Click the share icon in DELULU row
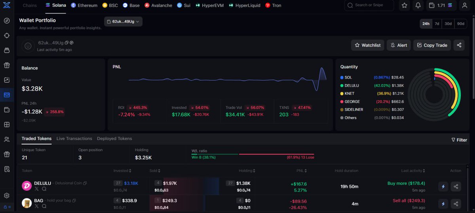Image resolution: width=475 pixels, height=213 pixels. tap(456, 187)
